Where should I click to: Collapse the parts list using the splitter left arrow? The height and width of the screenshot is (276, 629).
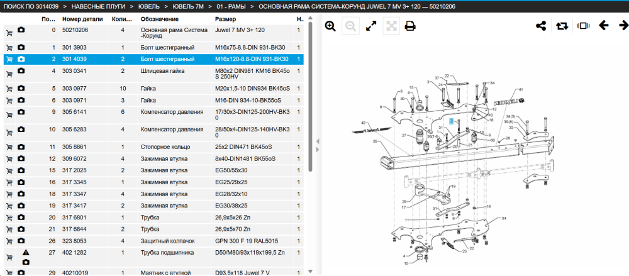click(x=318, y=141)
